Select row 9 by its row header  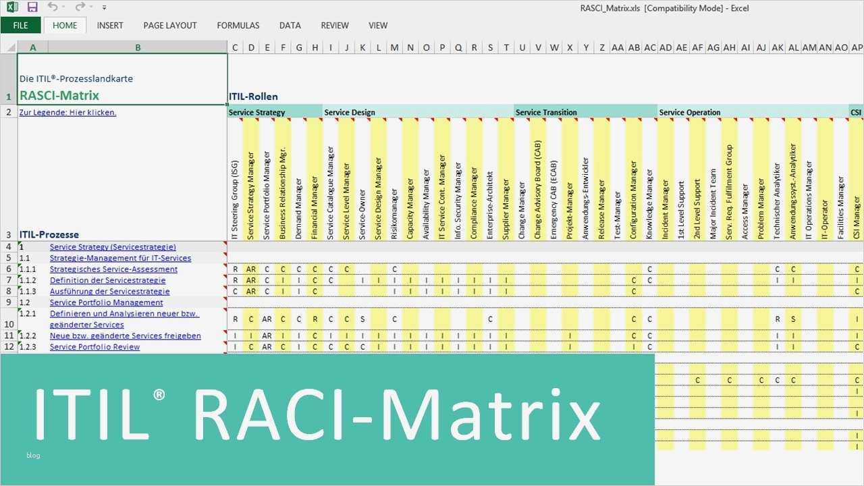click(x=9, y=302)
